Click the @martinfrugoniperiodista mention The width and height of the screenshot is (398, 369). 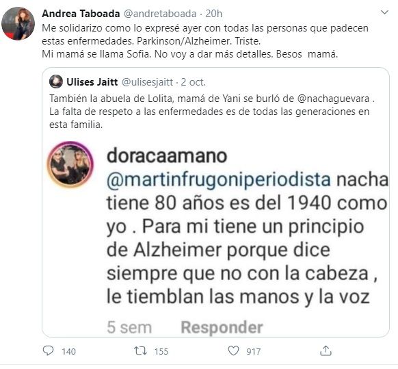pos(219,180)
